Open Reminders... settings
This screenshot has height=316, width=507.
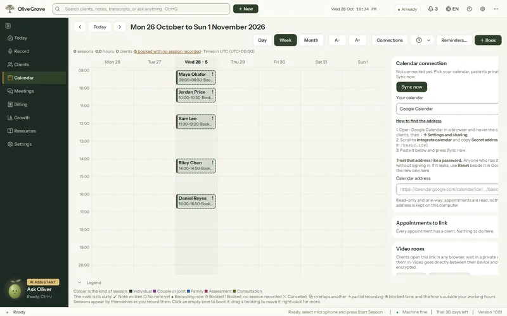(x=454, y=40)
